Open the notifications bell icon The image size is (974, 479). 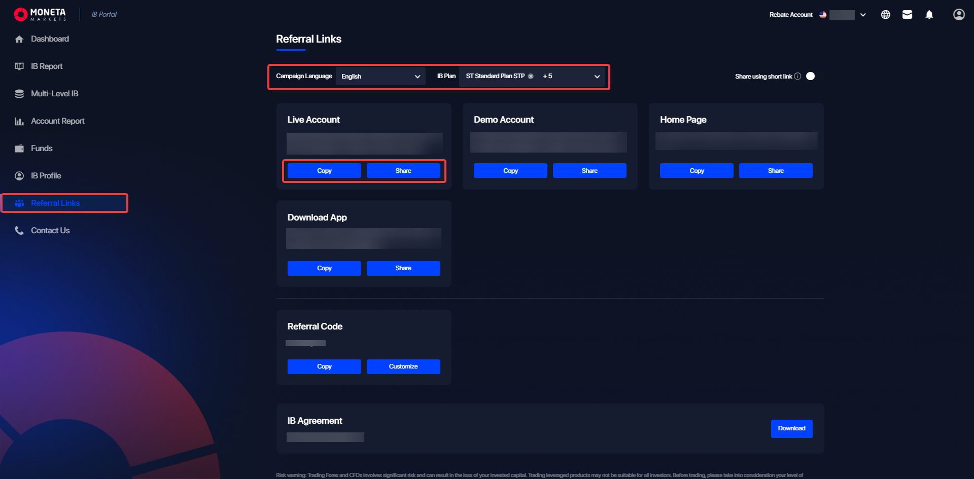[929, 15]
